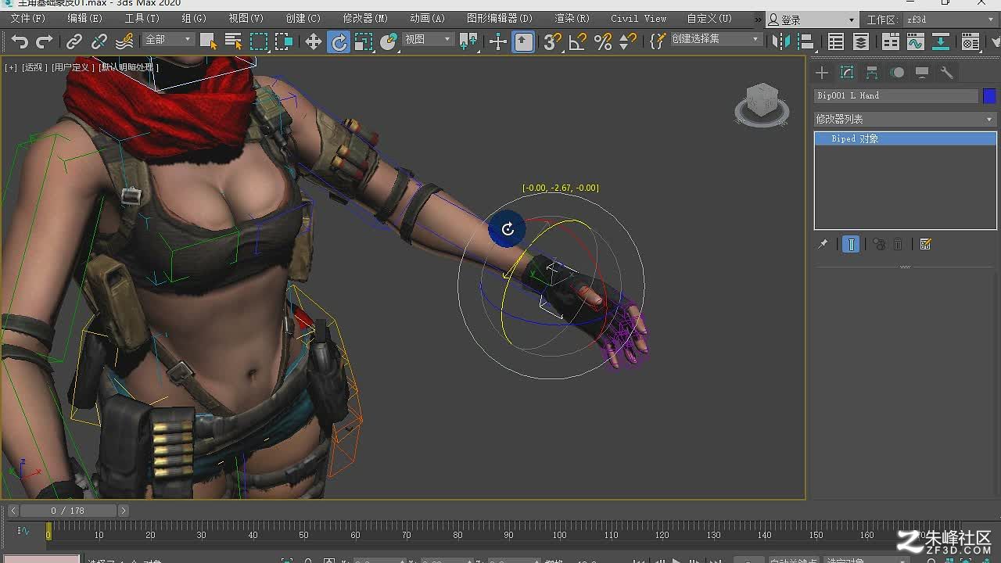Viewport: 1001px width, 563px height.
Task: Switch to the Modify command panel tab
Action: [847, 73]
